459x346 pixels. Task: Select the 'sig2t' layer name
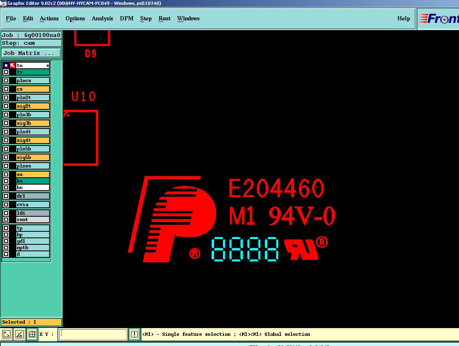pos(33,106)
